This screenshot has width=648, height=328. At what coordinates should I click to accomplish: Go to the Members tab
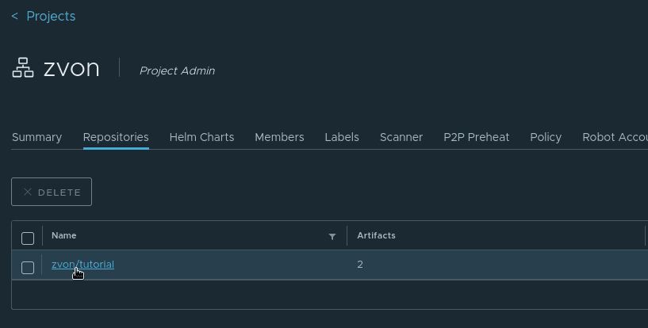click(x=279, y=137)
